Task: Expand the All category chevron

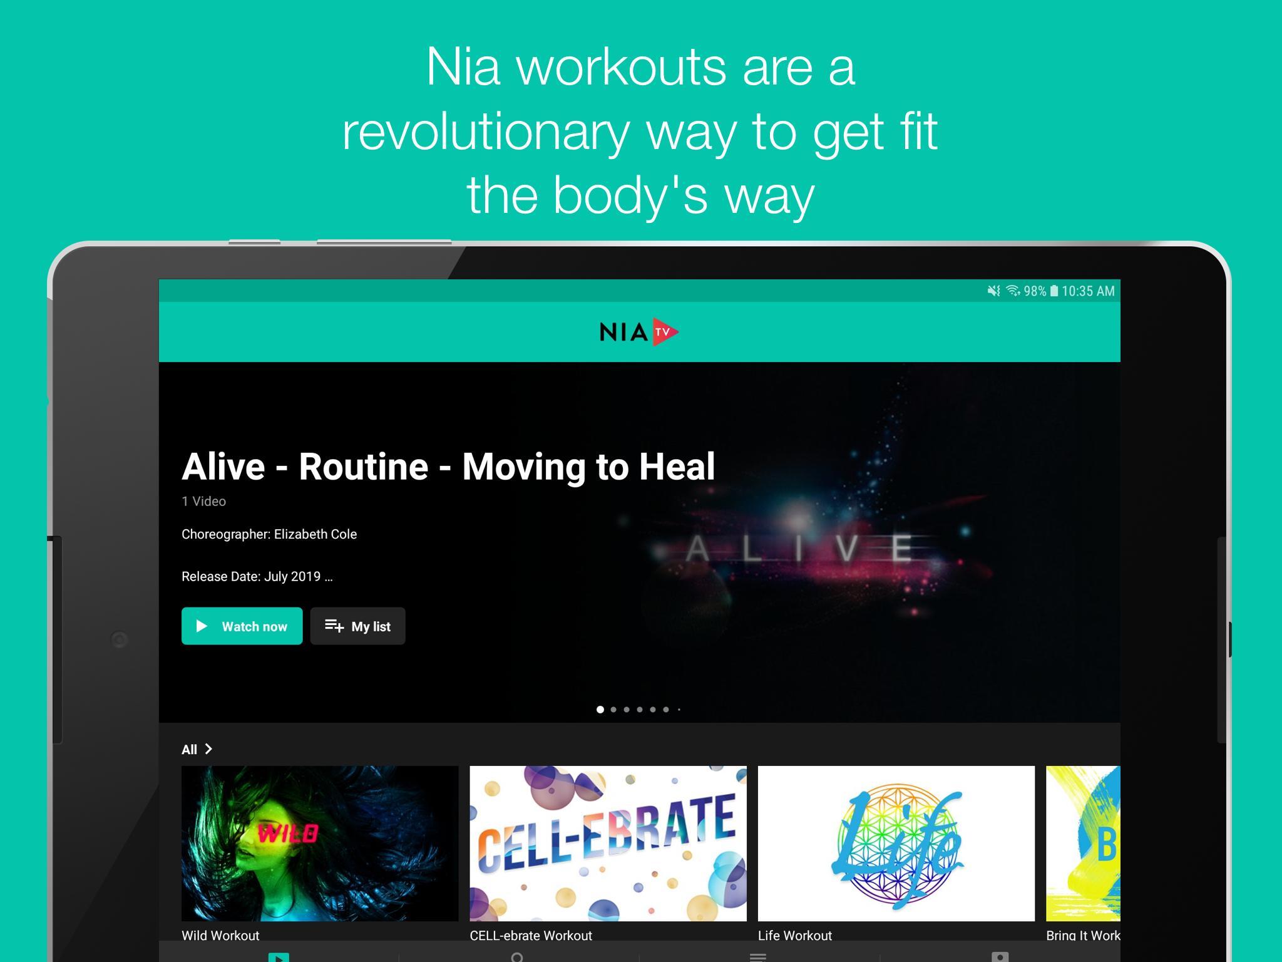Action: coord(208,749)
